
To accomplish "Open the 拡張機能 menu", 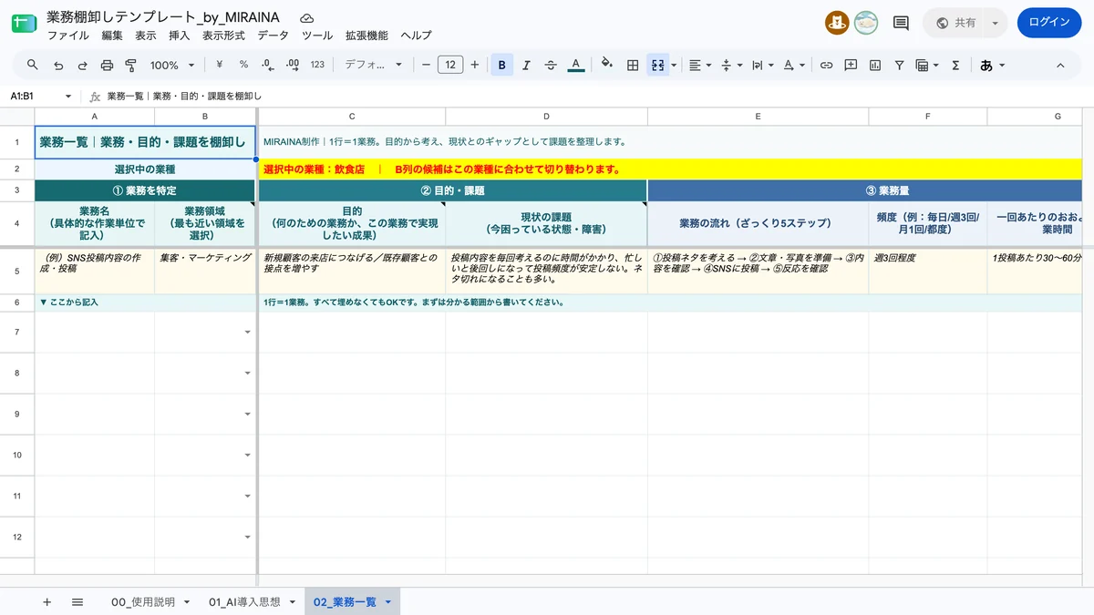I will [366, 36].
